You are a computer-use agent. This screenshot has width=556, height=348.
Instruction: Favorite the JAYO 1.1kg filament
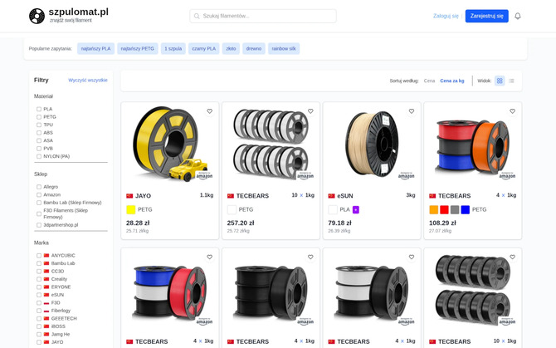coord(210,111)
